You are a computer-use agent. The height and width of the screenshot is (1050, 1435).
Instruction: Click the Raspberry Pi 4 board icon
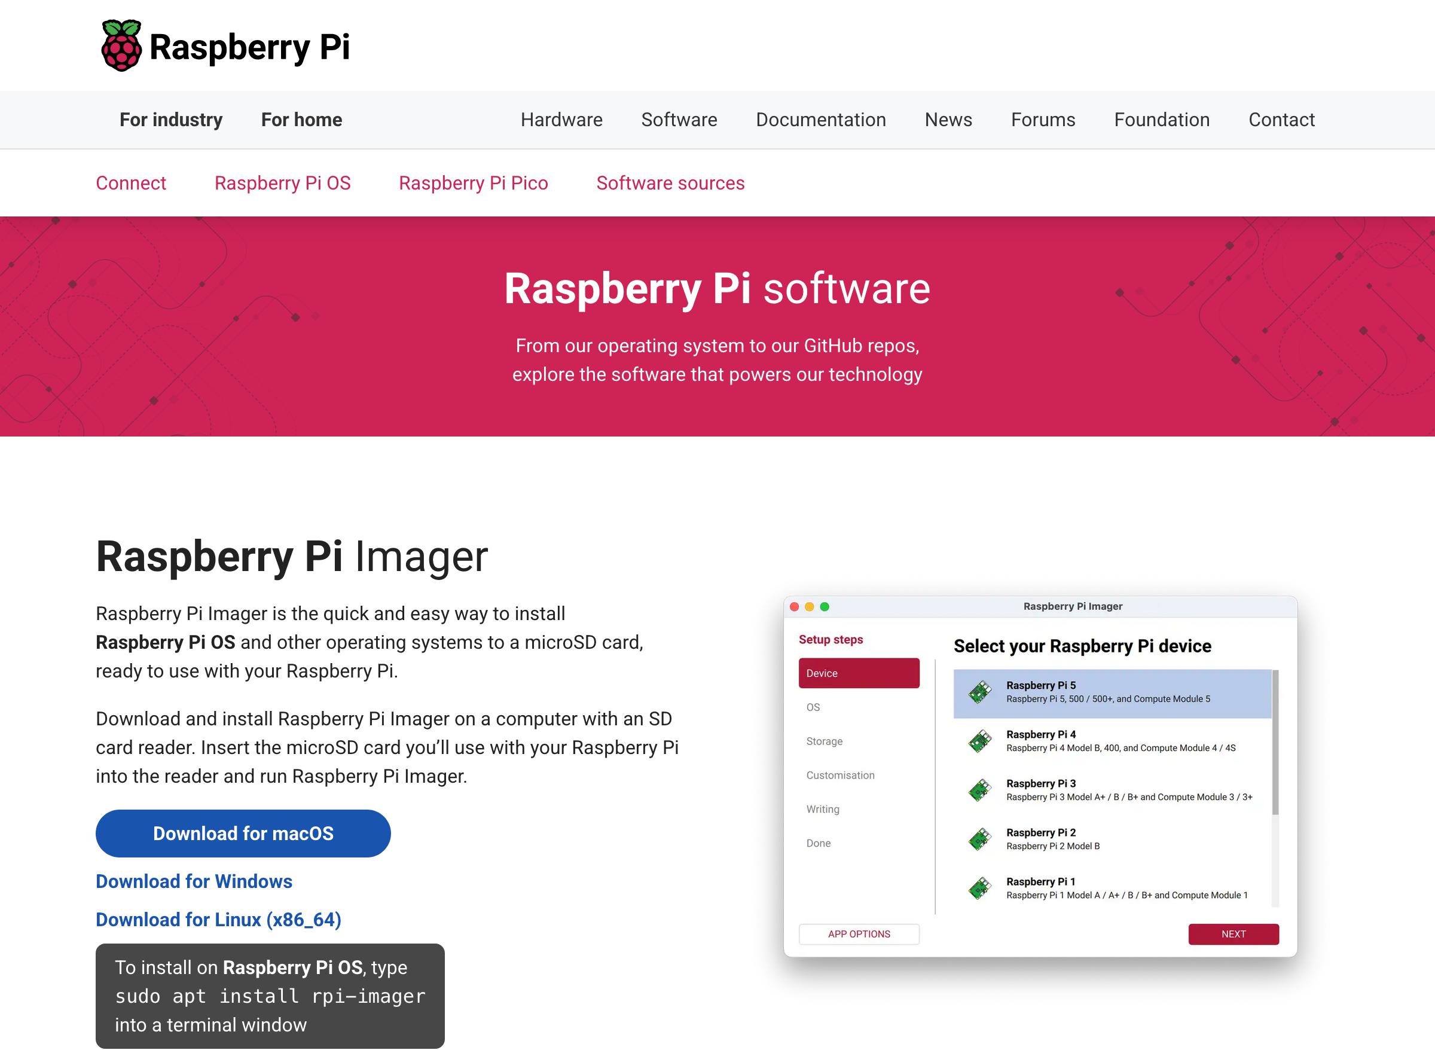(980, 741)
